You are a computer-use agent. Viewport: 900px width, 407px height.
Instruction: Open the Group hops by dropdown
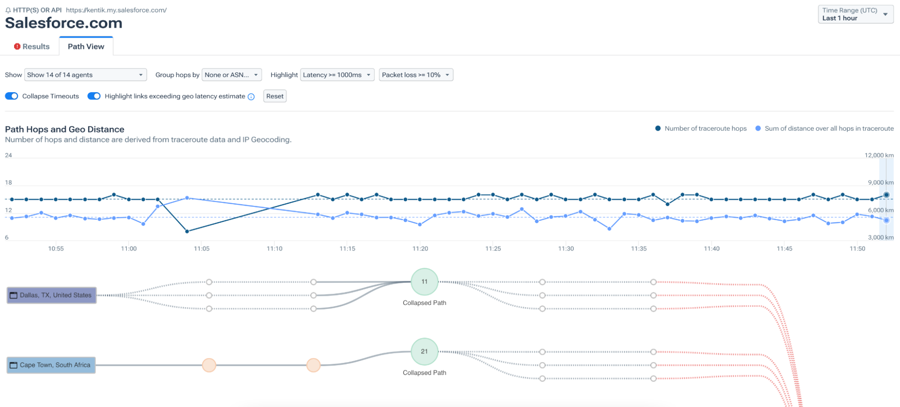(232, 75)
